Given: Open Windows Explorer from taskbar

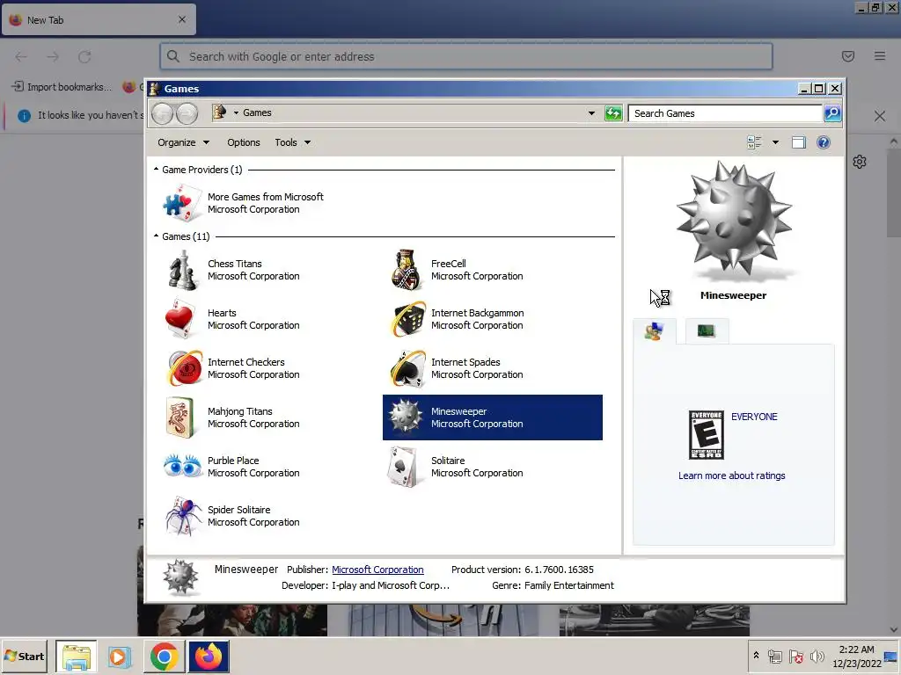Looking at the screenshot, I should coord(77,657).
